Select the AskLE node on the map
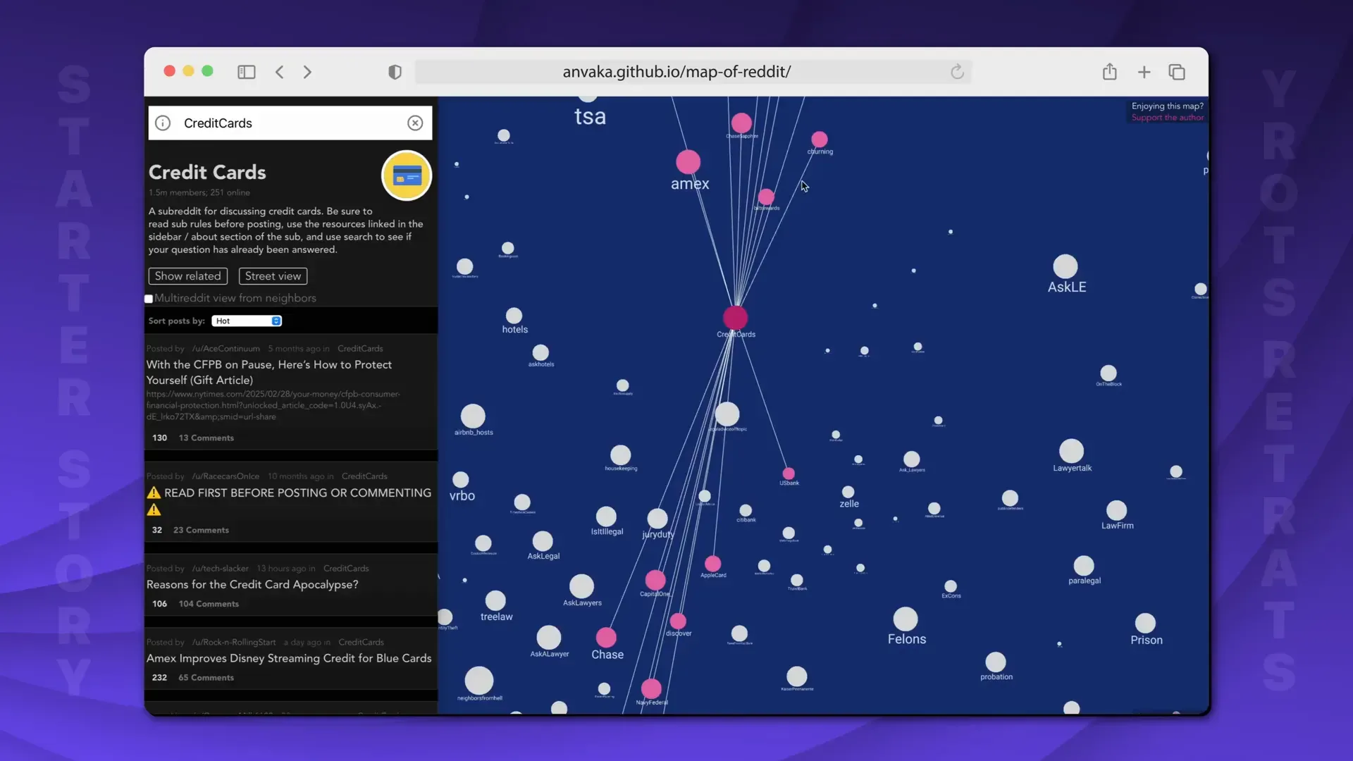The width and height of the screenshot is (1353, 761). coord(1065,266)
